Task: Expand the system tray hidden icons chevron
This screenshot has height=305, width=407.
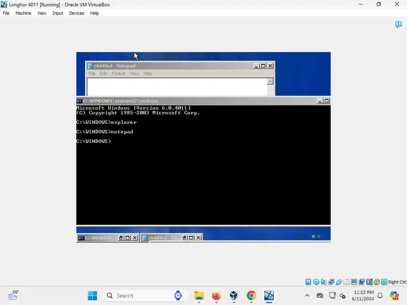Action: [x=307, y=295]
